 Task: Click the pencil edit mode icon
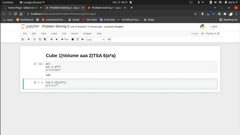[202, 33]
